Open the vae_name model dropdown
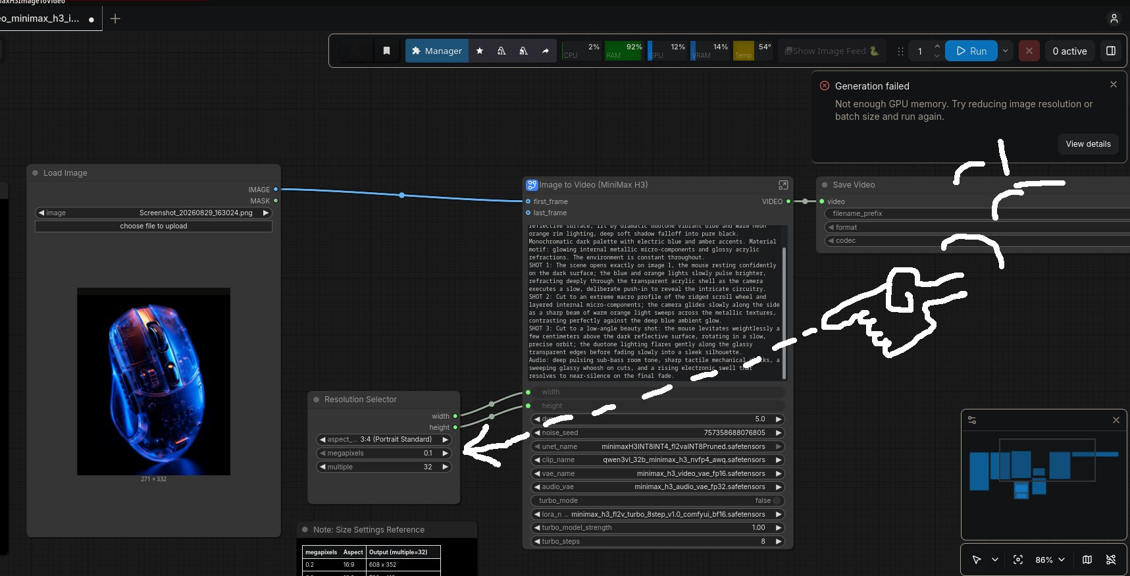This screenshot has width=1130, height=576. 658,474
